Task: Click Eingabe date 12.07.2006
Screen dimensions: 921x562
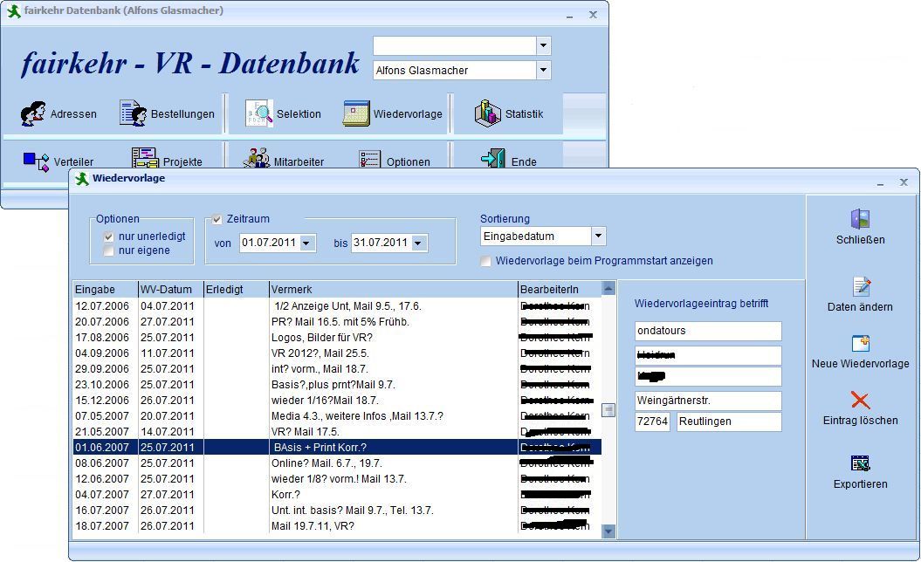Action: [x=102, y=306]
